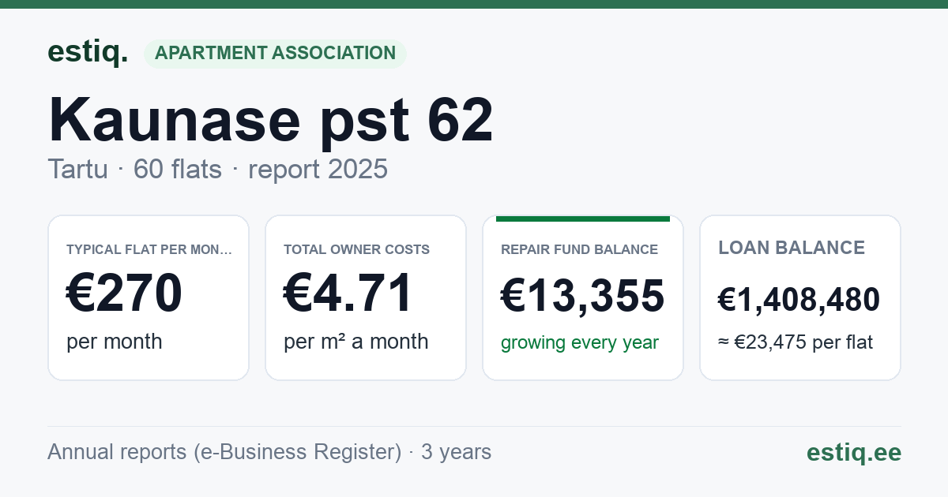Click the 'growing every year' text
This screenshot has width=948, height=497.
pyautogui.click(x=580, y=343)
